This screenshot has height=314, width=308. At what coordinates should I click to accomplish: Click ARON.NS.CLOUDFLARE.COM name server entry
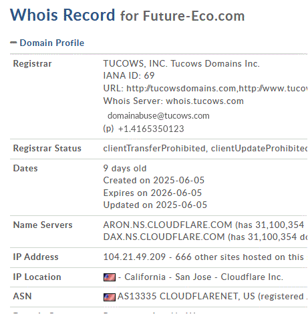point(168,225)
